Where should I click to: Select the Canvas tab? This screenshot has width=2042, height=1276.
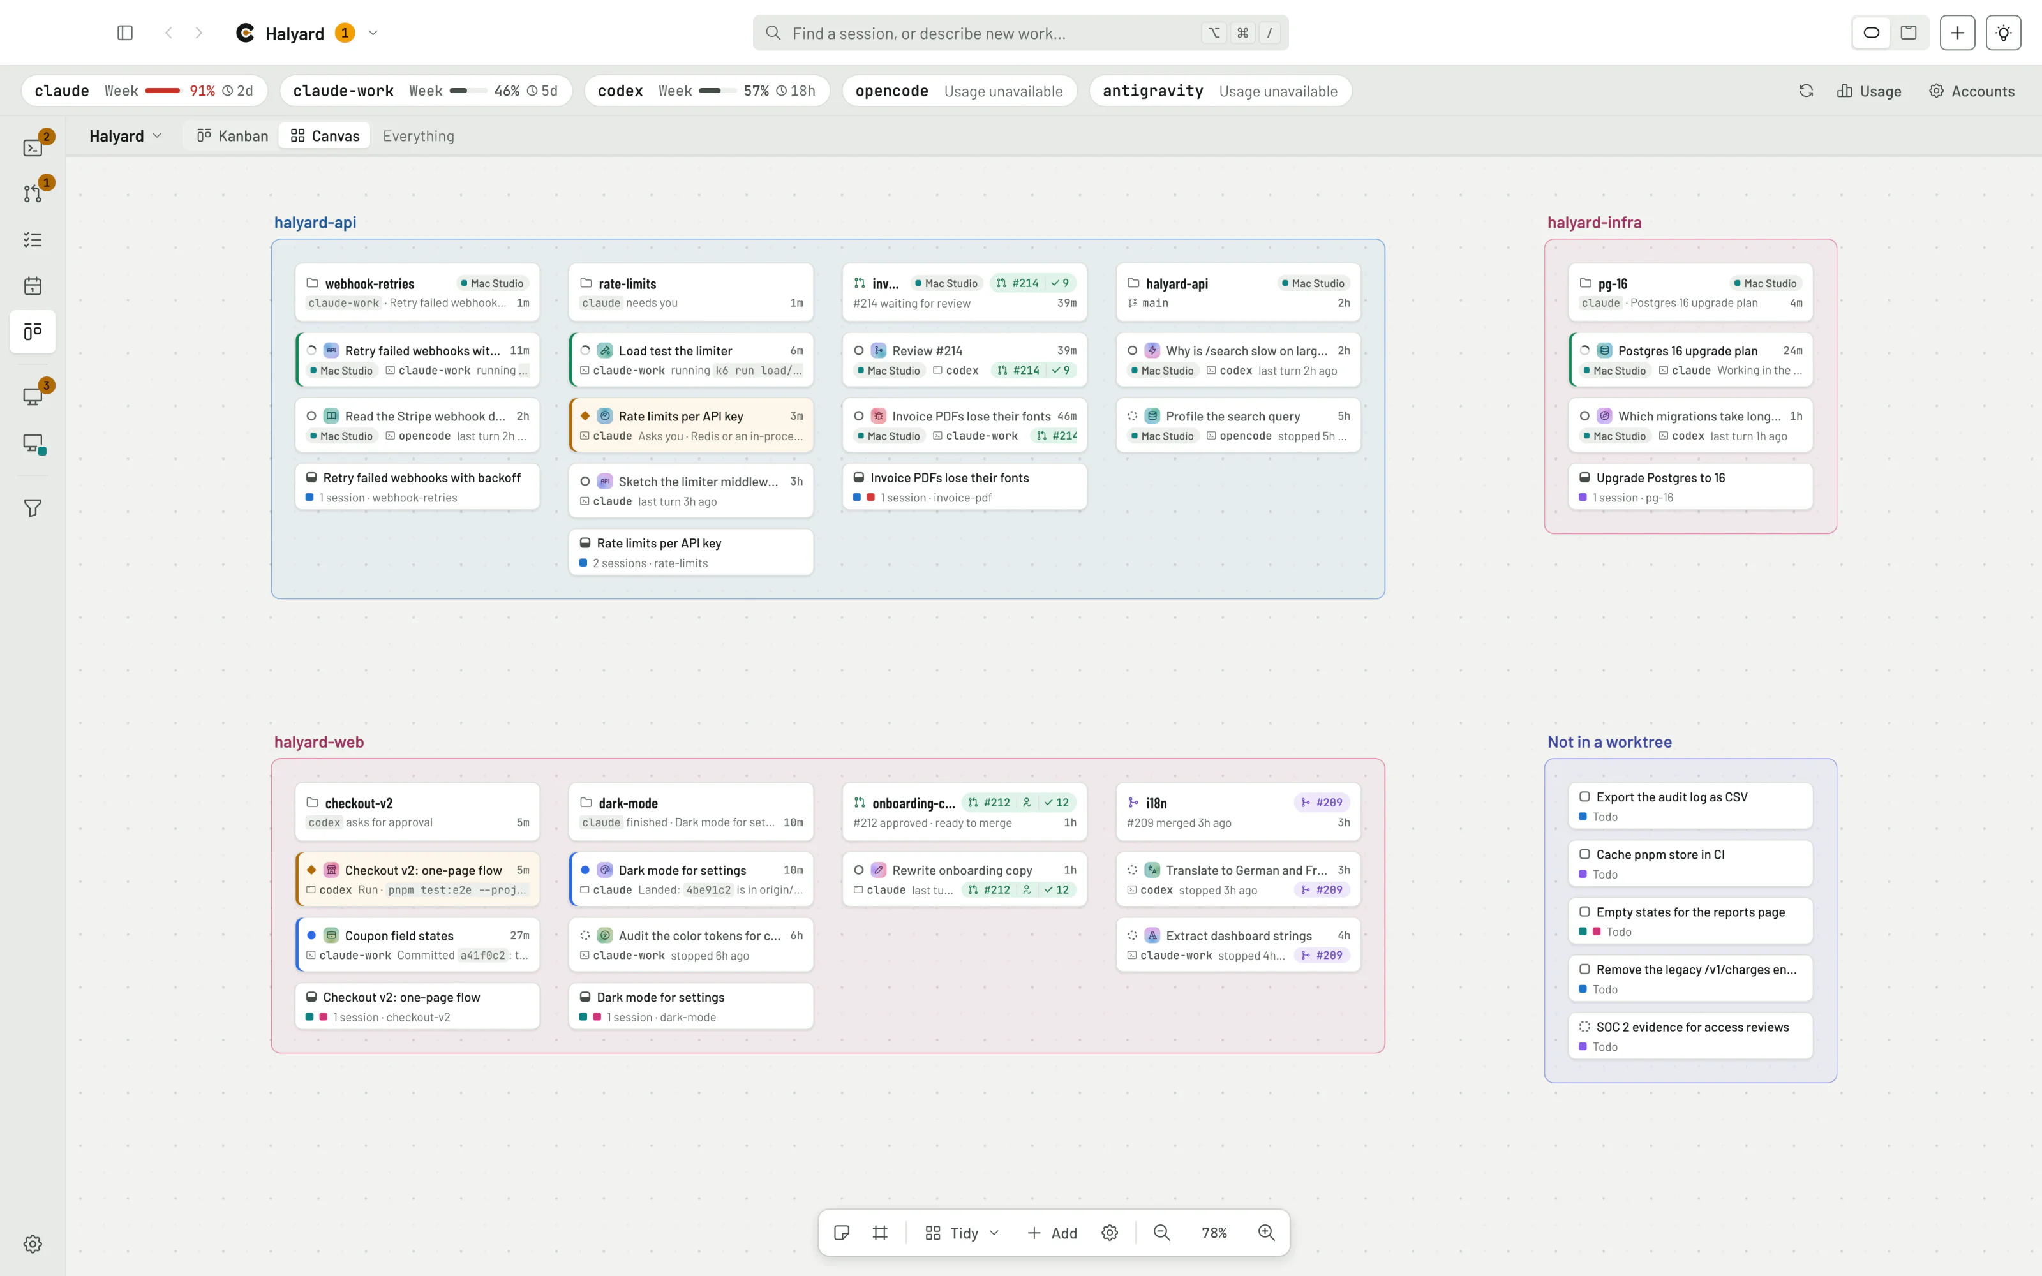click(325, 136)
